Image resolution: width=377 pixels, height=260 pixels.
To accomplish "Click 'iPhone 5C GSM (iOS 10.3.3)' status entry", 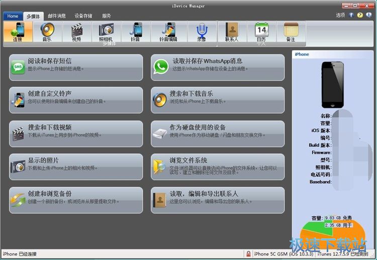I will [x=284, y=254].
